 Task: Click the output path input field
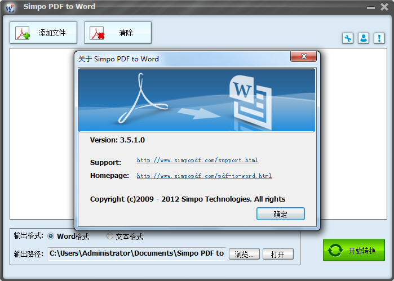(136, 253)
